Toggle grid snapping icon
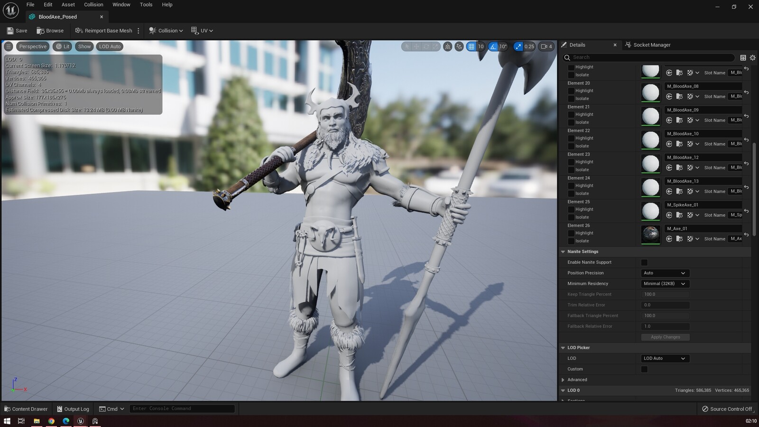The height and width of the screenshot is (427, 759). 471,46
